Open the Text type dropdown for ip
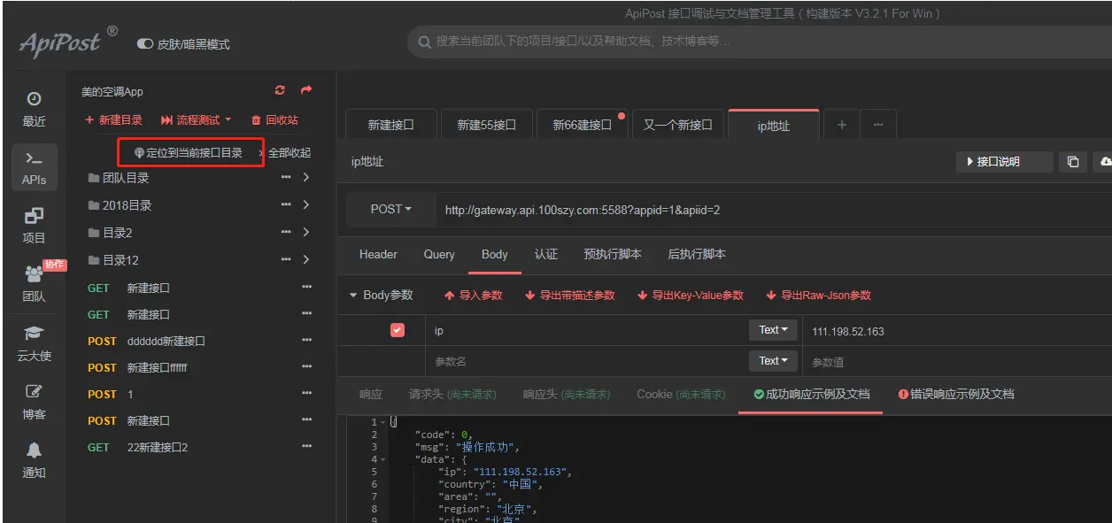This screenshot has width=1112, height=523. coord(773,330)
